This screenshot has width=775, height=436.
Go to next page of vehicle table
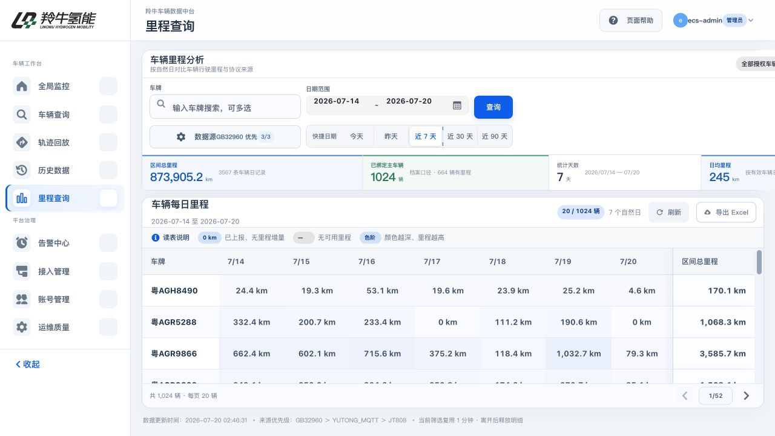[x=746, y=395]
